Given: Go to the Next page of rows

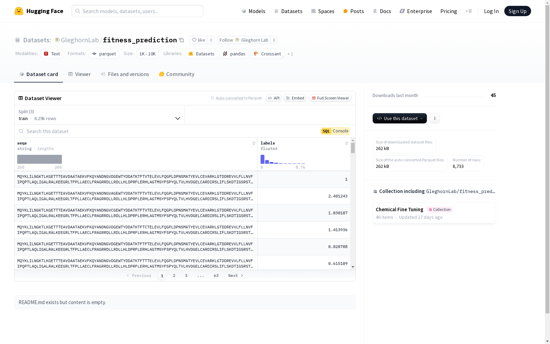Looking at the screenshot, I should point(235,276).
